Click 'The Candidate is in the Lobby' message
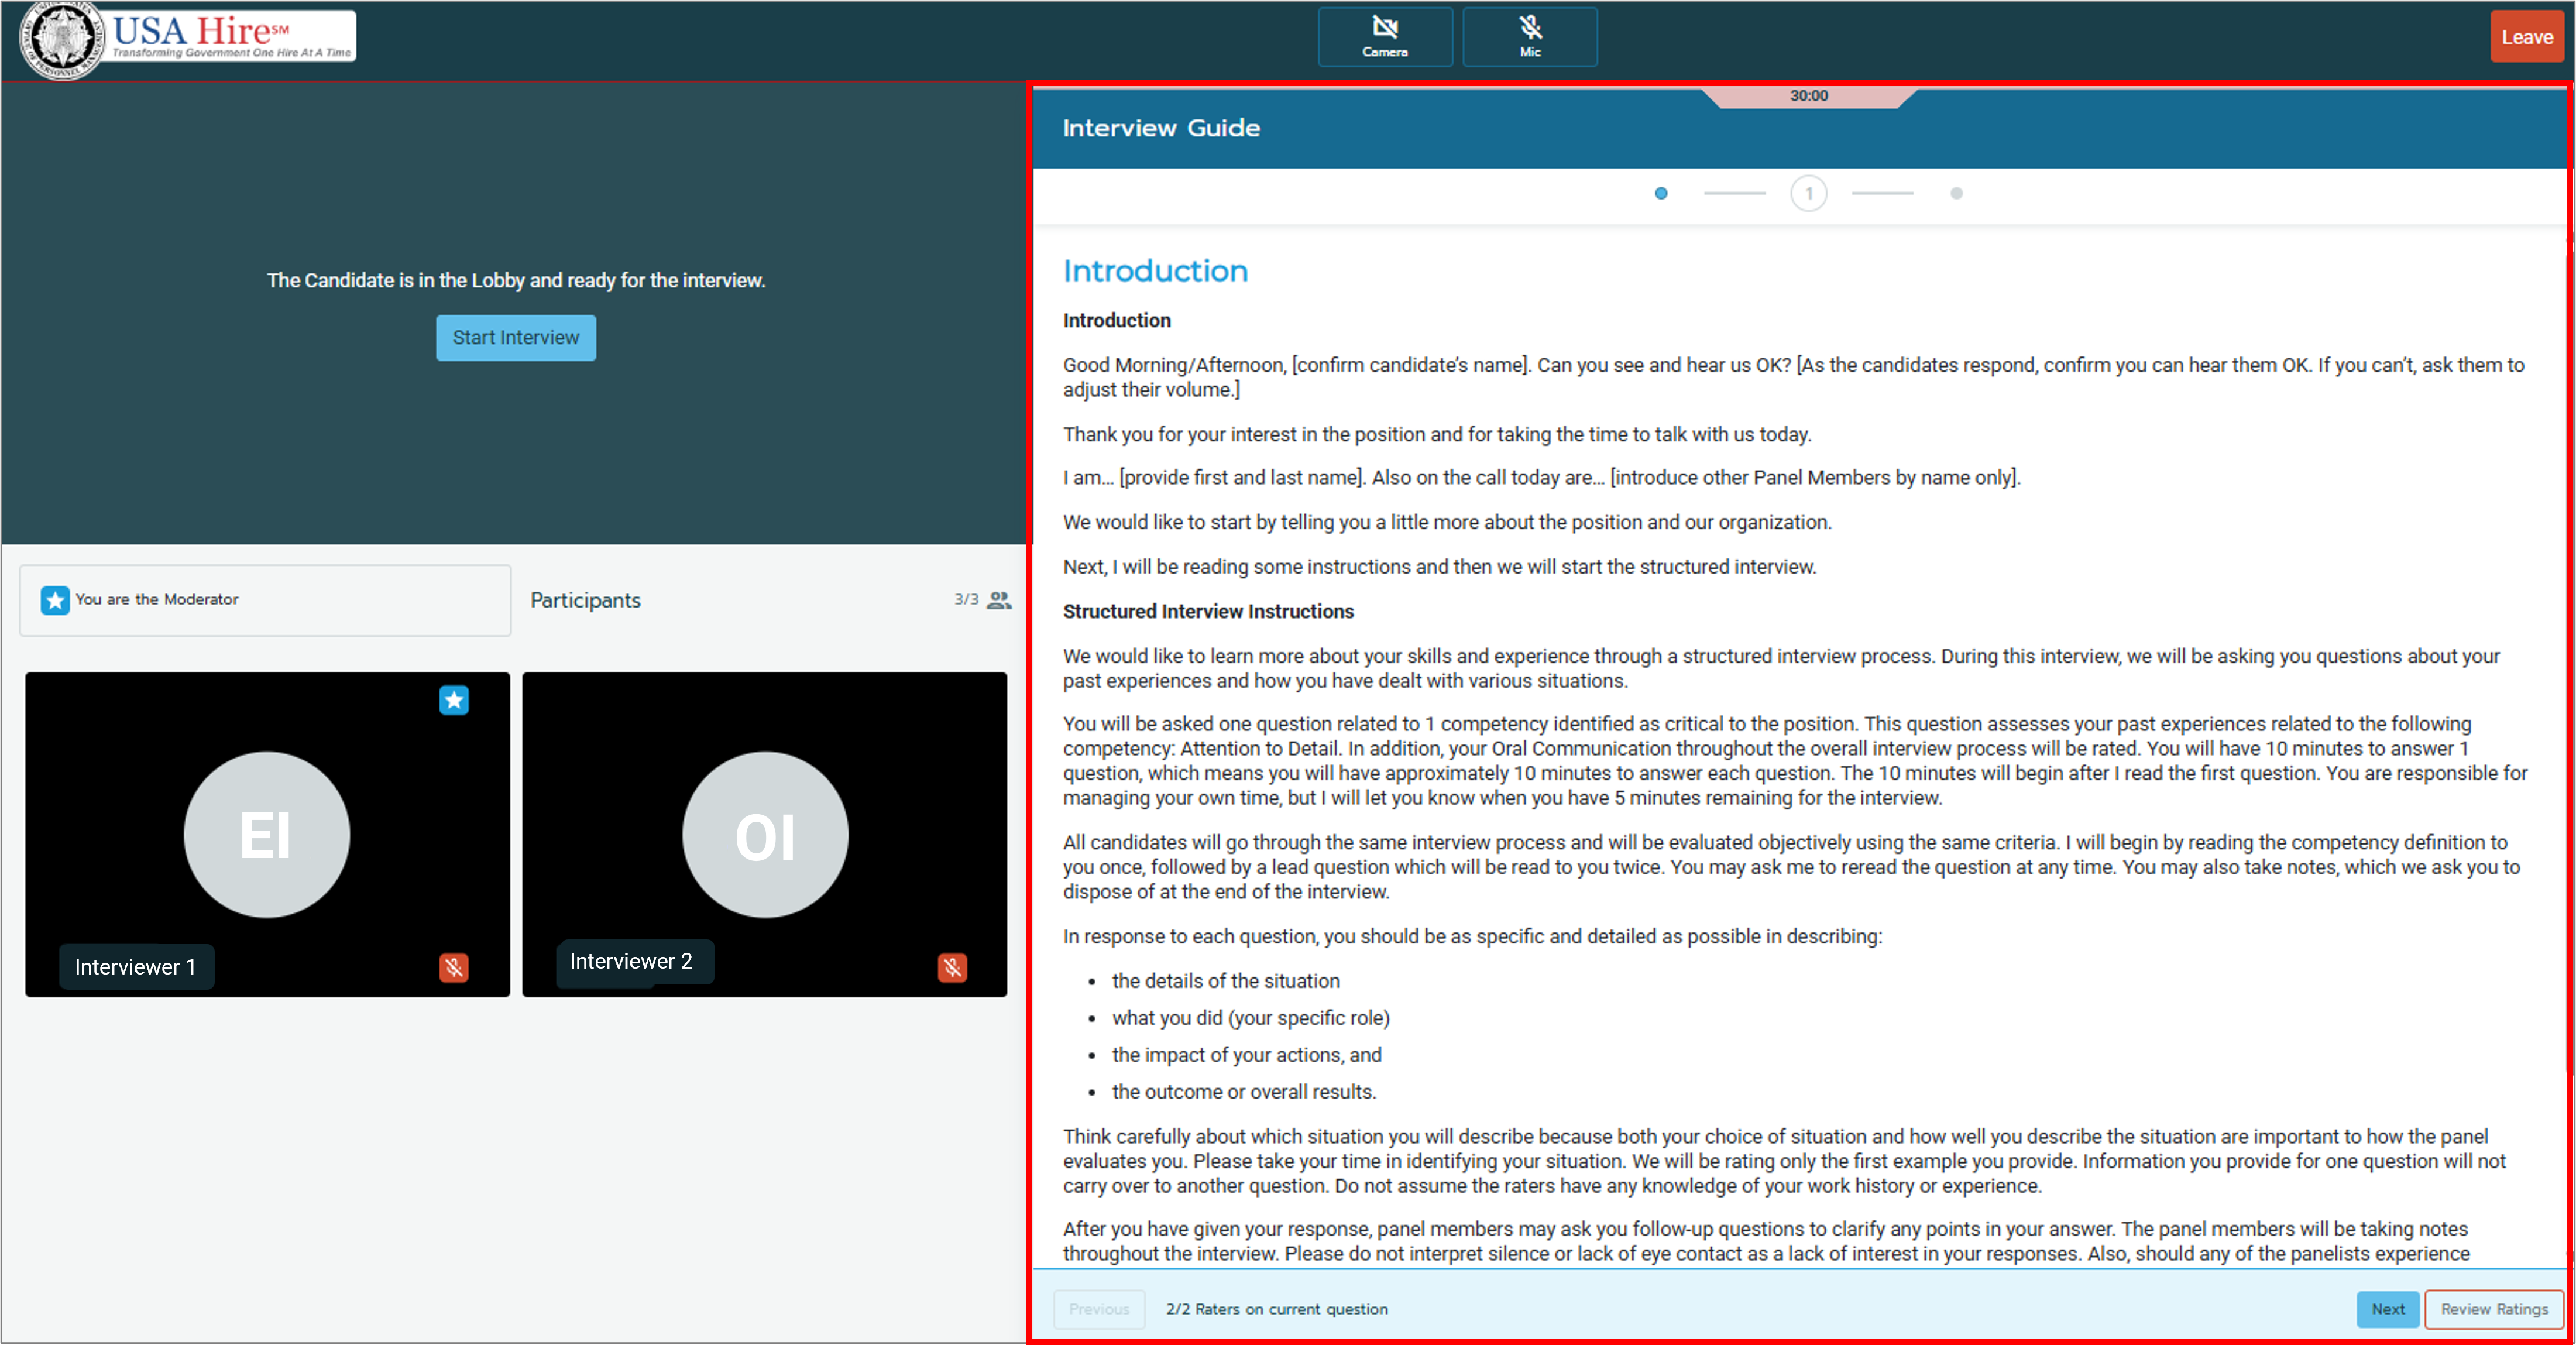This screenshot has height=1345, width=2576. (516, 280)
